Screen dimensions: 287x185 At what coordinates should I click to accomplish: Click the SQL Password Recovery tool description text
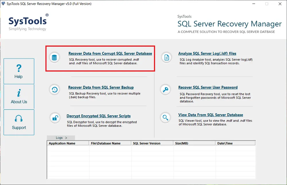(x=215, y=98)
